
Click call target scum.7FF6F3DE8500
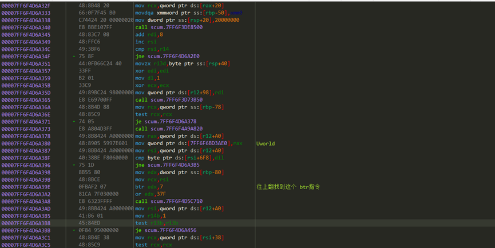point(178,27)
